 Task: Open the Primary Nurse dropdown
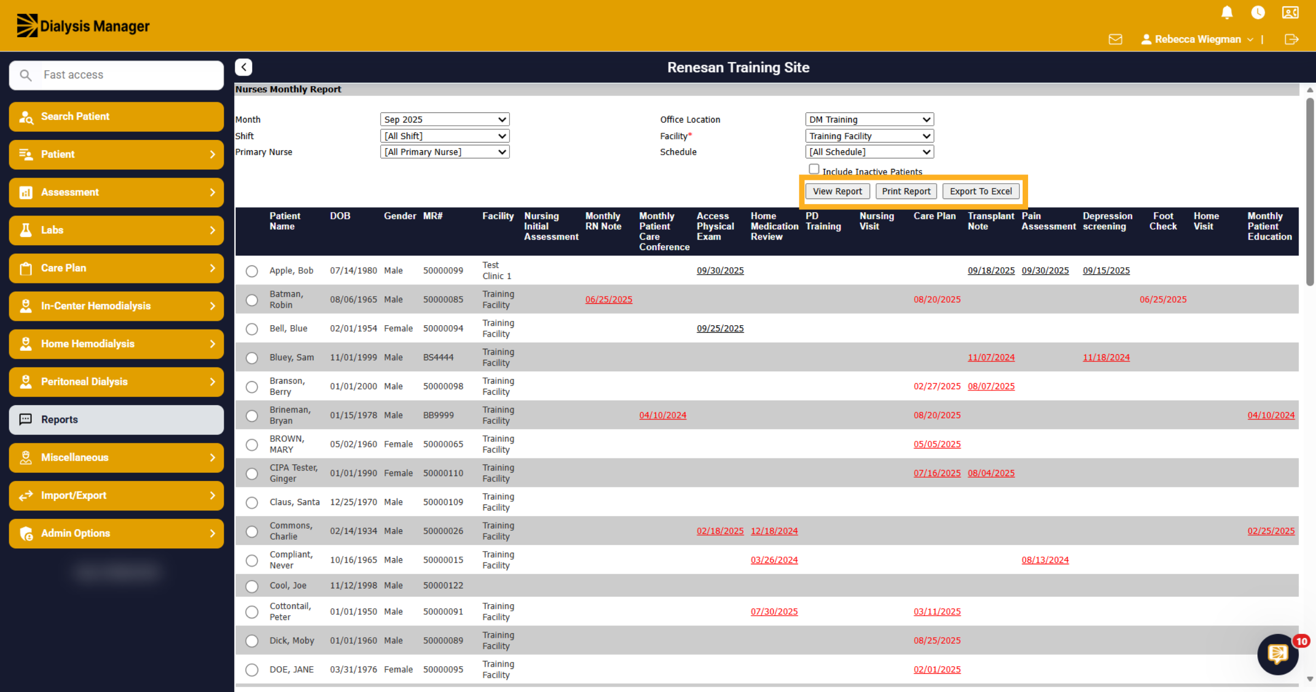tap(445, 152)
